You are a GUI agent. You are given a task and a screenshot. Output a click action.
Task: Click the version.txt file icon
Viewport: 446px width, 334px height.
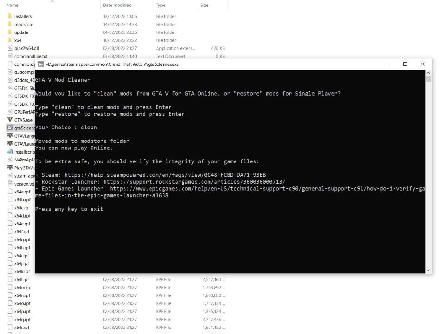(10, 184)
